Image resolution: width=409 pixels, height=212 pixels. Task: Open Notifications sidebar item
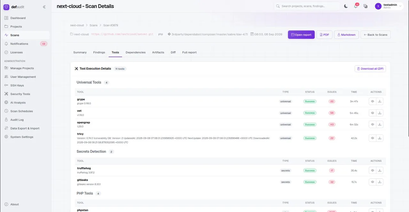[26, 44]
